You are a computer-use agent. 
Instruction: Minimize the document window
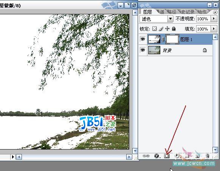pyautogui.click(x=121, y=5)
